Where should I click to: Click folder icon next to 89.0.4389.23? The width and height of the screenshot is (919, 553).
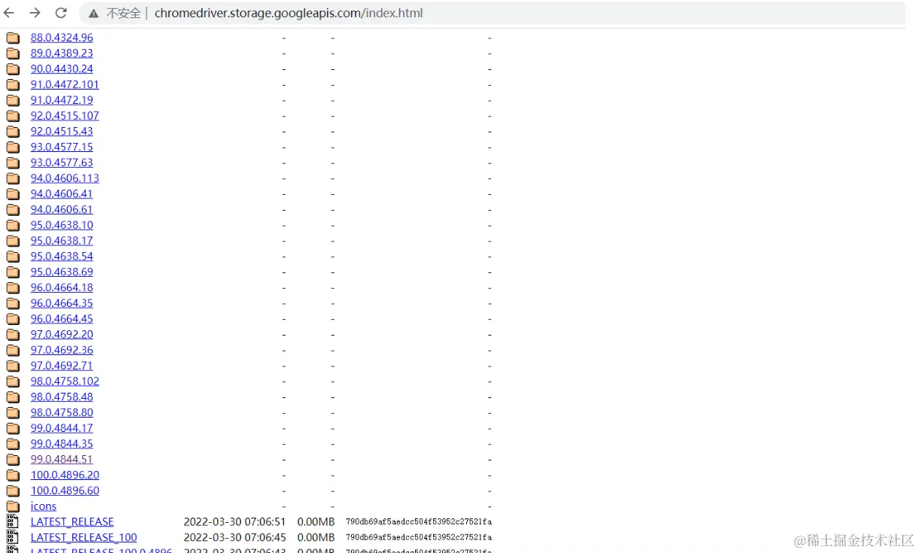[13, 53]
